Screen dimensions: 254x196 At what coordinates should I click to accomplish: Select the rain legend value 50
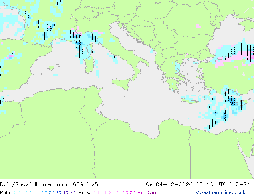pos(72,193)
